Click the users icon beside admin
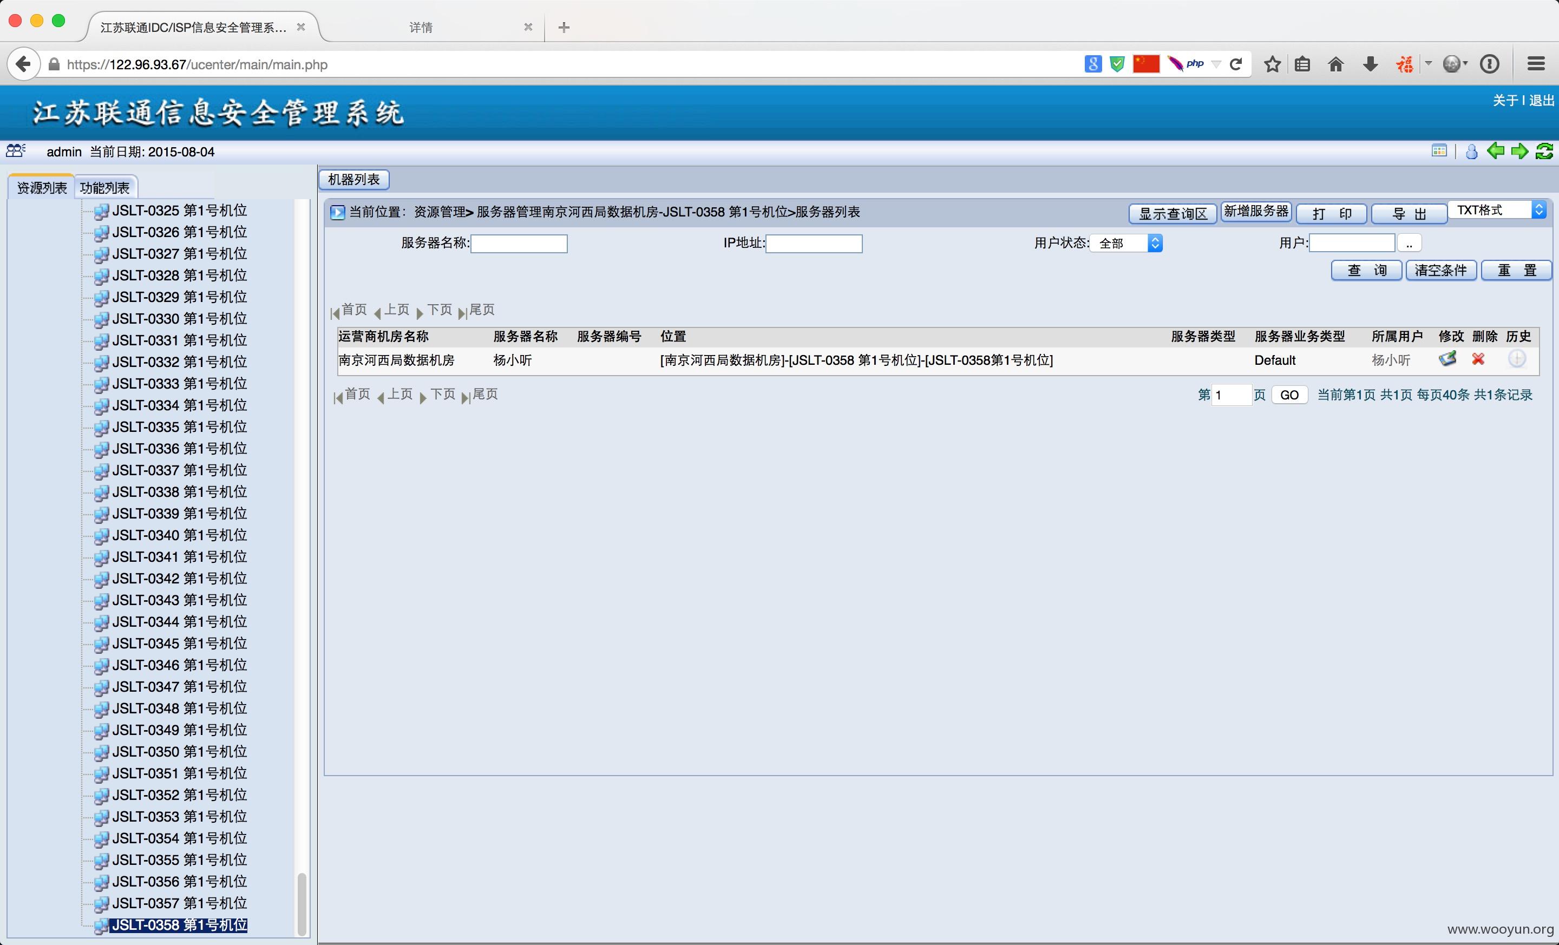The image size is (1559, 945). 16,150
